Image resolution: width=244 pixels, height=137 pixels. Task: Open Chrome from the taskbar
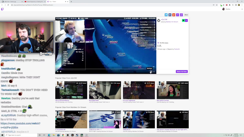click(63, 135)
